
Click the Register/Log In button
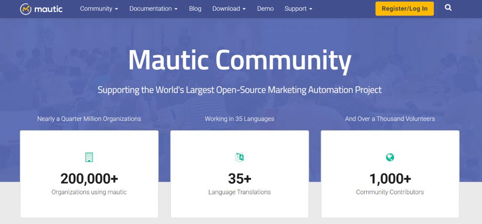(404, 8)
